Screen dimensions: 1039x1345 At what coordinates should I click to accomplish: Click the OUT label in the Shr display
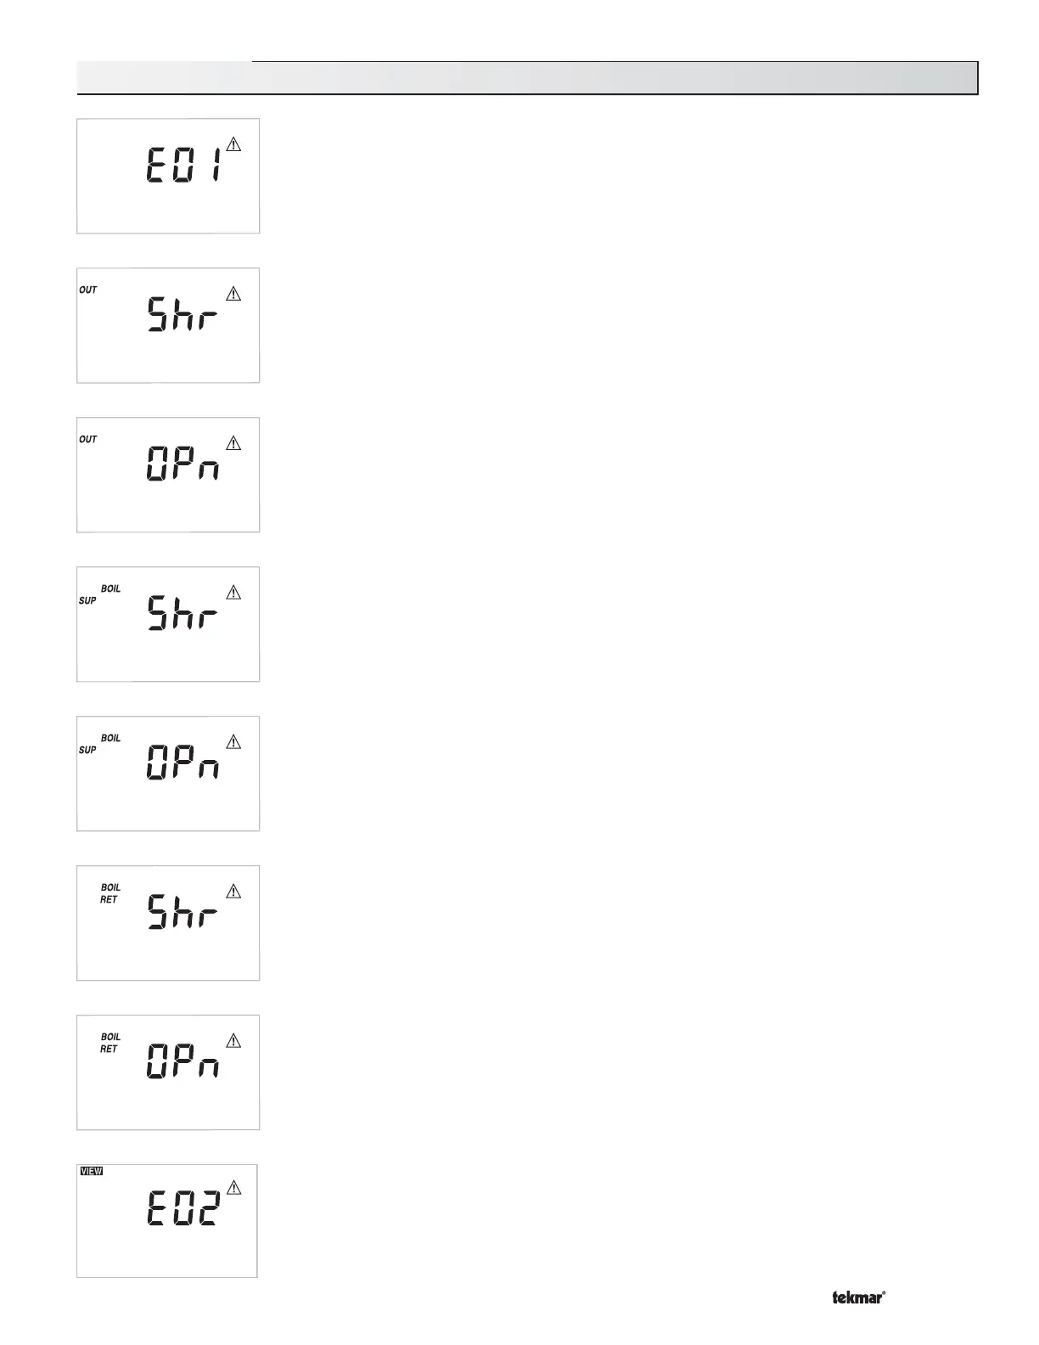88,290
